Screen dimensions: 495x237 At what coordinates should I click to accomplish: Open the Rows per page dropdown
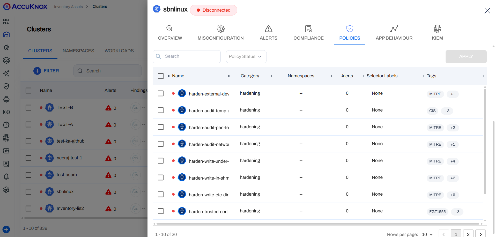(427, 234)
